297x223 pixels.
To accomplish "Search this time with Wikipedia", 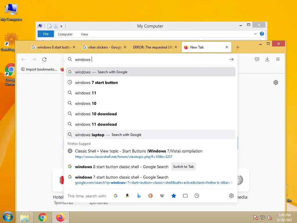I will point(162,196).
